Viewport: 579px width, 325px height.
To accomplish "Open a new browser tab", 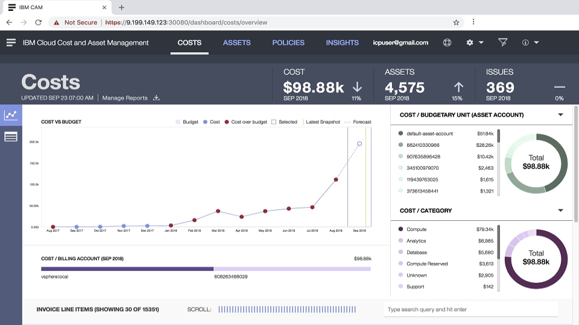I will 121,7.
